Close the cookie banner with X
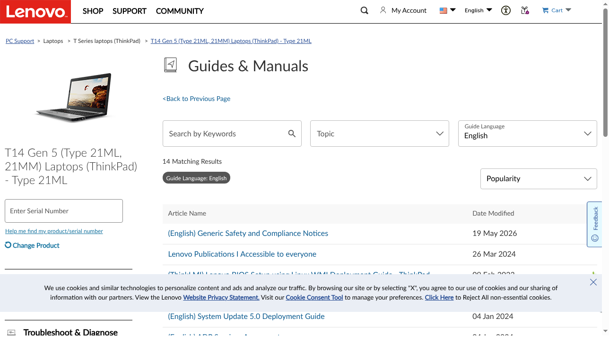This screenshot has width=609, height=360. pyautogui.click(x=593, y=282)
